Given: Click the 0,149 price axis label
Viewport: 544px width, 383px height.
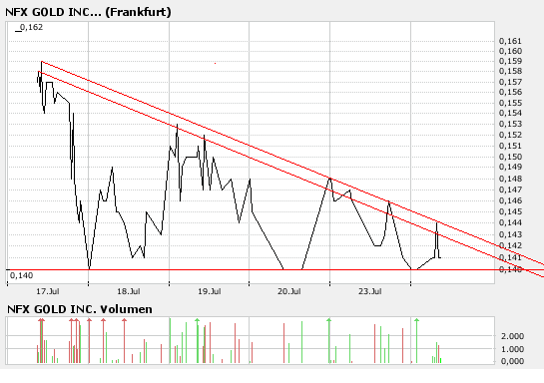Looking at the screenshot, I should [x=510, y=168].
